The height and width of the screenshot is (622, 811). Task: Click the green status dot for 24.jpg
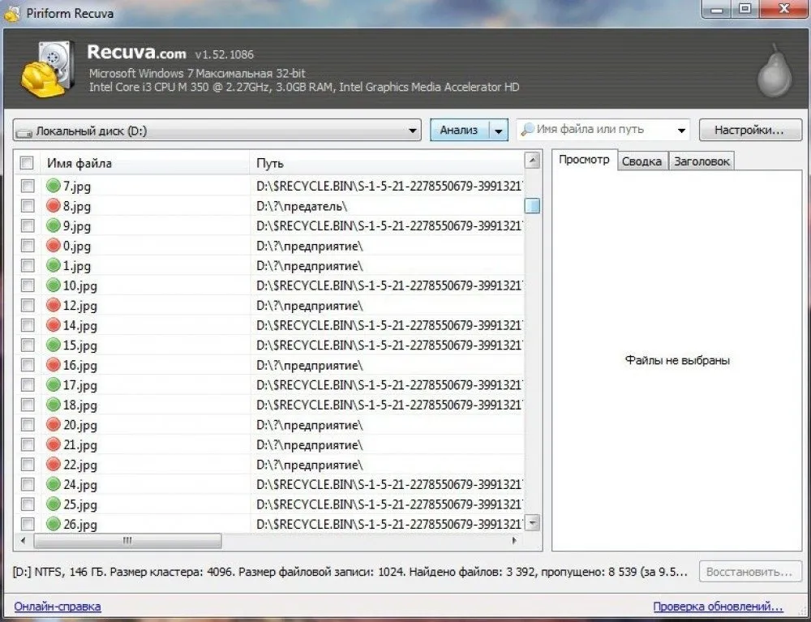click(54, 484)
